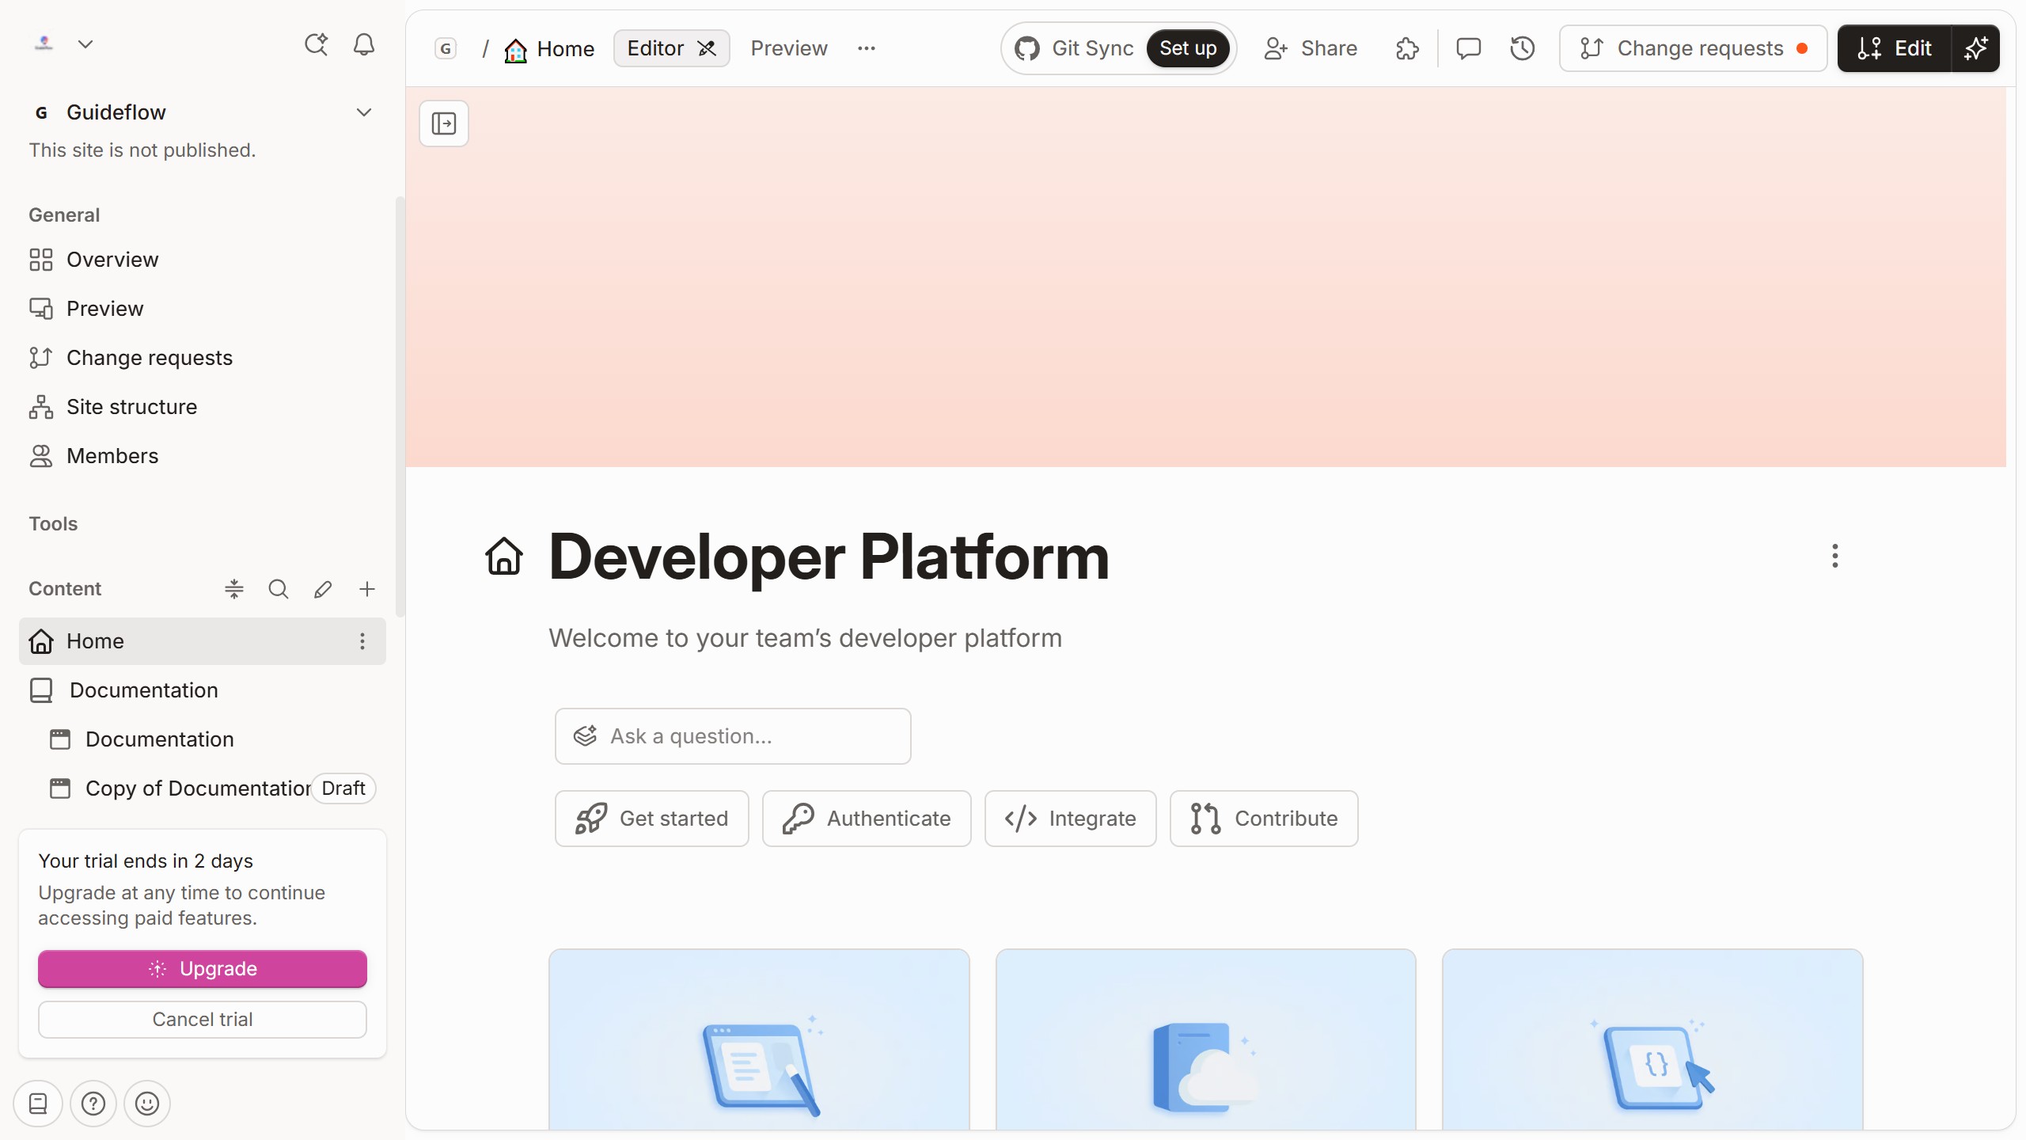Open the card with book and cloud illustration
Image resolution: width=2026 pixels, height=1140 pixels.
1206,1040
